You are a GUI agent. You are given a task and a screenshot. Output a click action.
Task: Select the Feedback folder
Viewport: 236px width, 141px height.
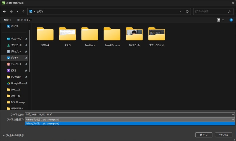tap(90, 37)
